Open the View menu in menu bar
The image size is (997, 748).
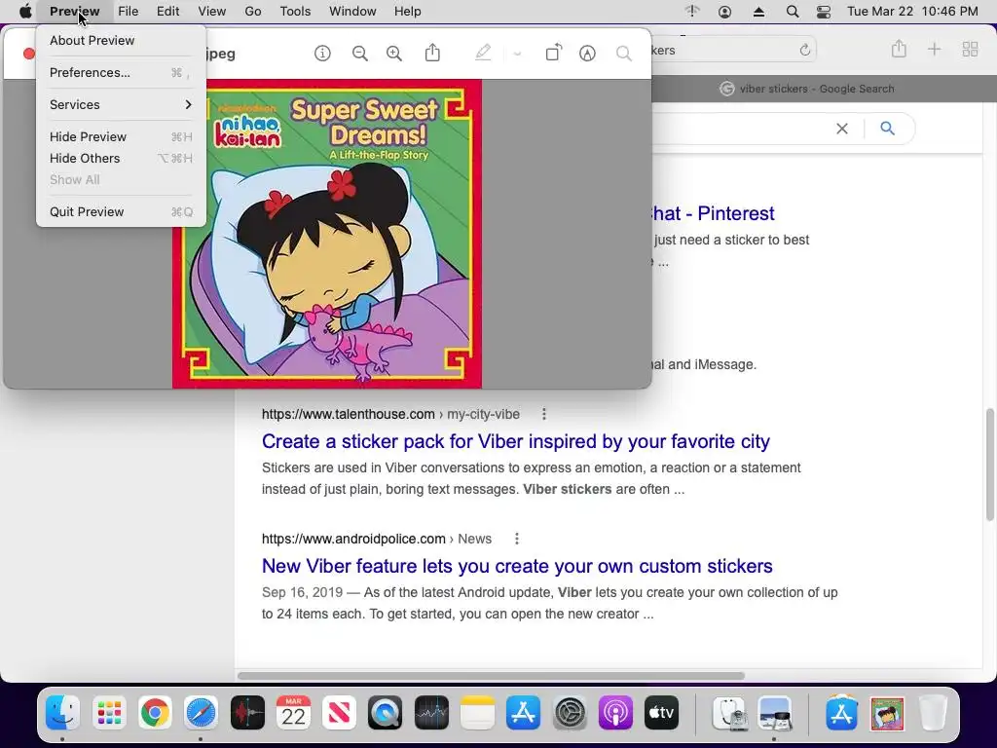(211, 12)
